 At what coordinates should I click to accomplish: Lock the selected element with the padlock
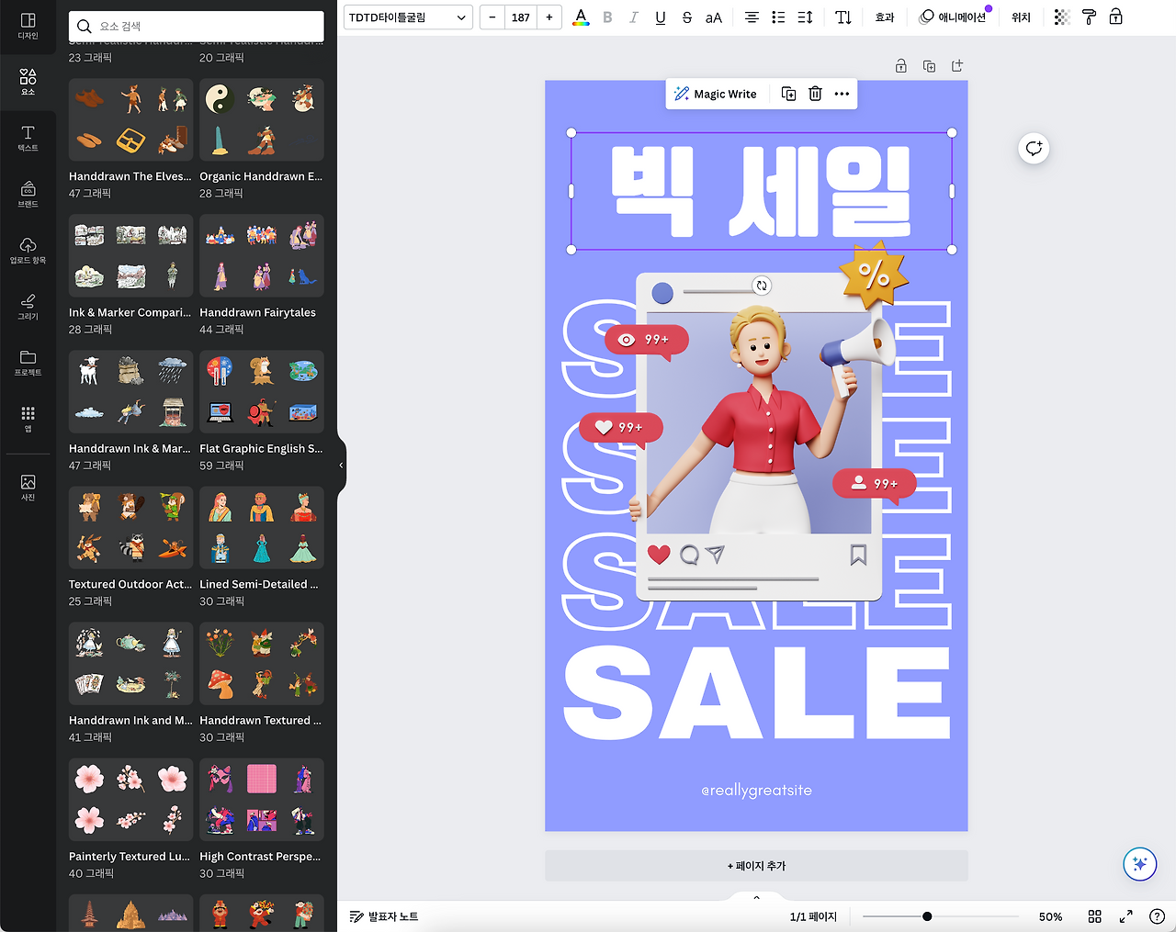click(x=1115, y=17)
